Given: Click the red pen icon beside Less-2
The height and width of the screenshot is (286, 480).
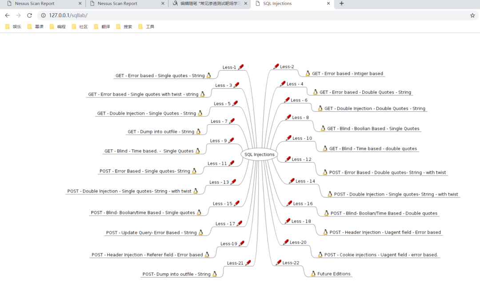Looking at the screenshot, I should click(x=276, y=67).
